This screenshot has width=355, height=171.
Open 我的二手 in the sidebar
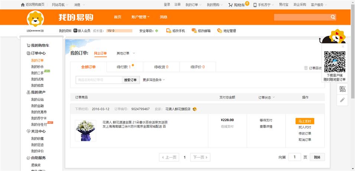click(x=38, y=73)
